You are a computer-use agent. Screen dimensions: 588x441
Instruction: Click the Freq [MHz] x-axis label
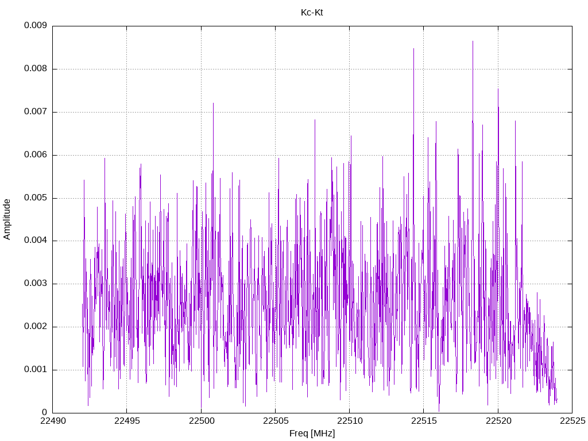tap(312, 434)
